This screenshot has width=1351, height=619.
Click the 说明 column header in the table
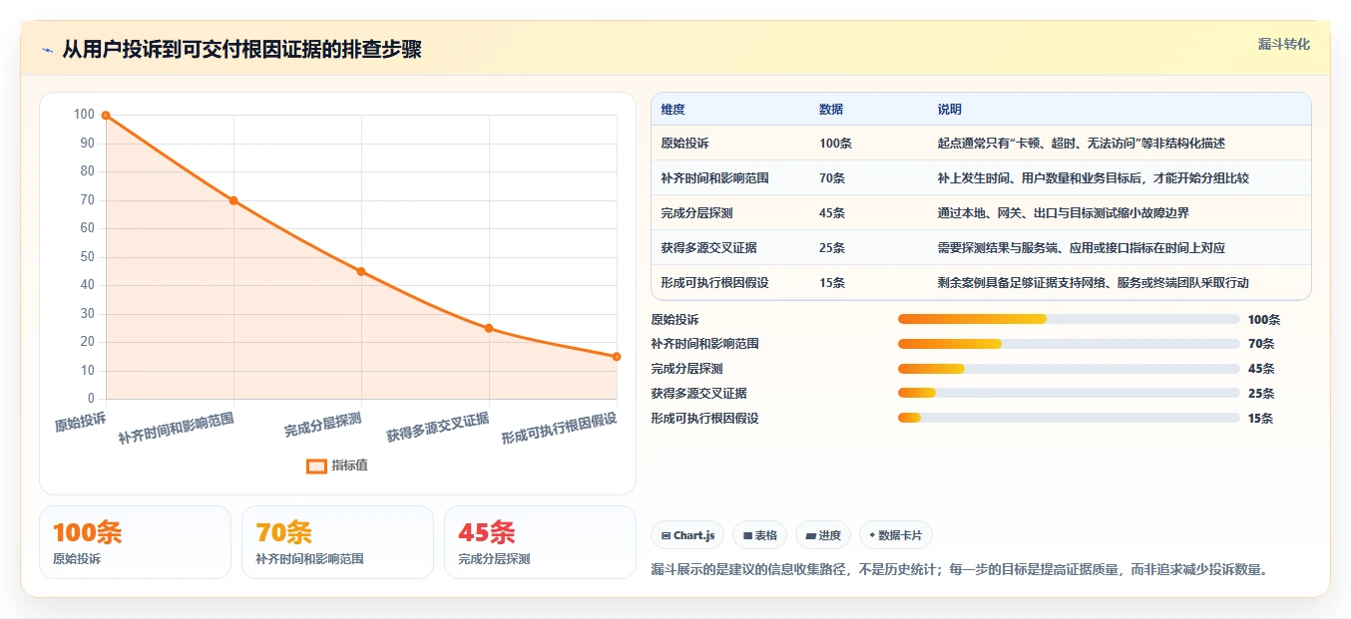click(950, 110)
